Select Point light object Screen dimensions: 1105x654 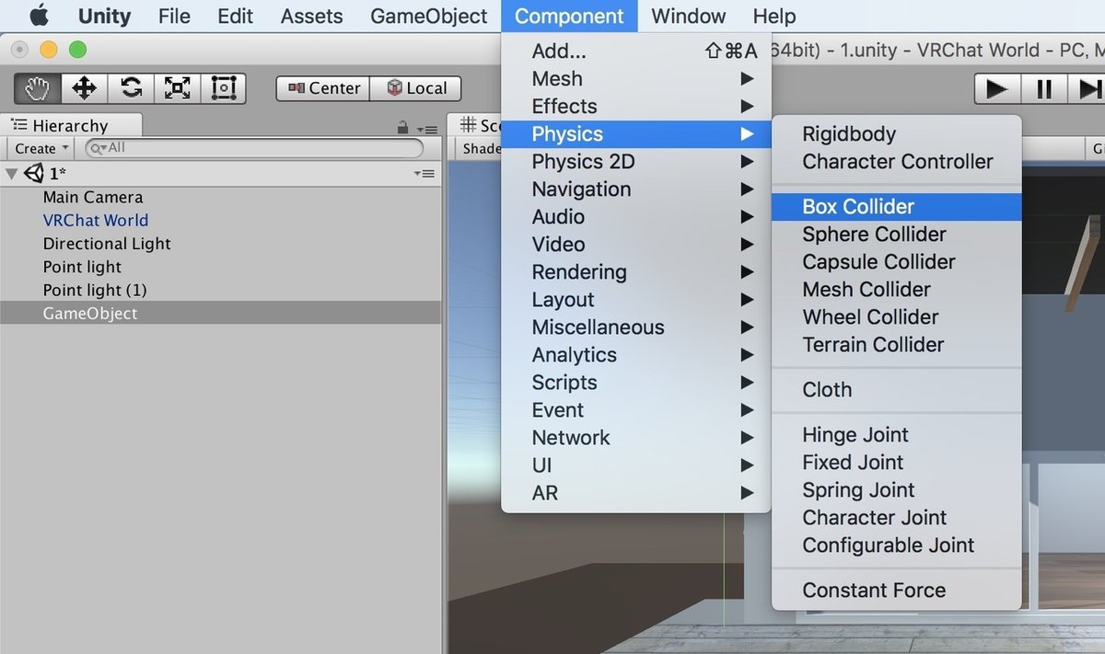click(82, 267)
